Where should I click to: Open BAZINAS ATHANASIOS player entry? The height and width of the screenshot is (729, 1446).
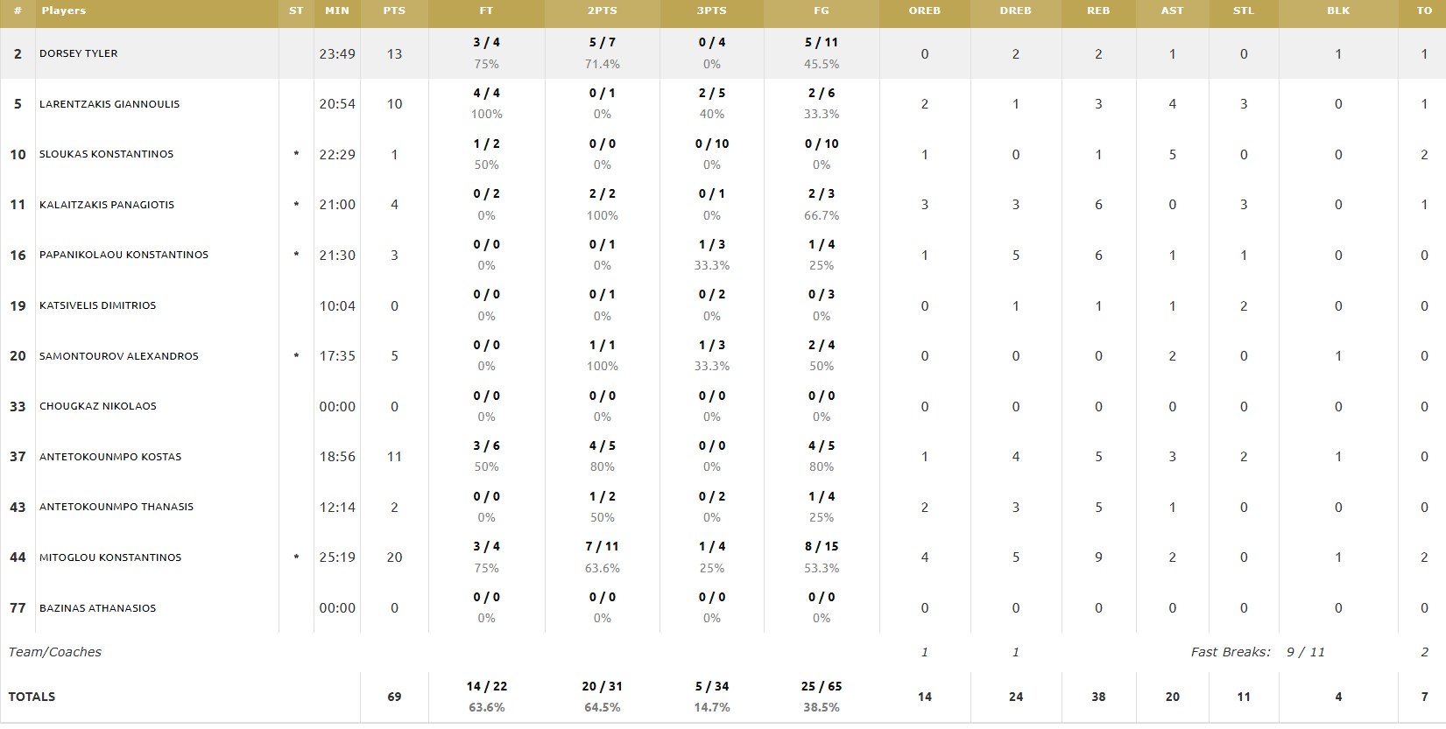[x=97, y=608]
